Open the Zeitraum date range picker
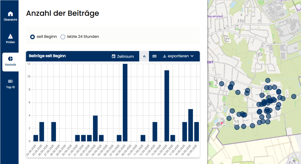 point(123,56)
